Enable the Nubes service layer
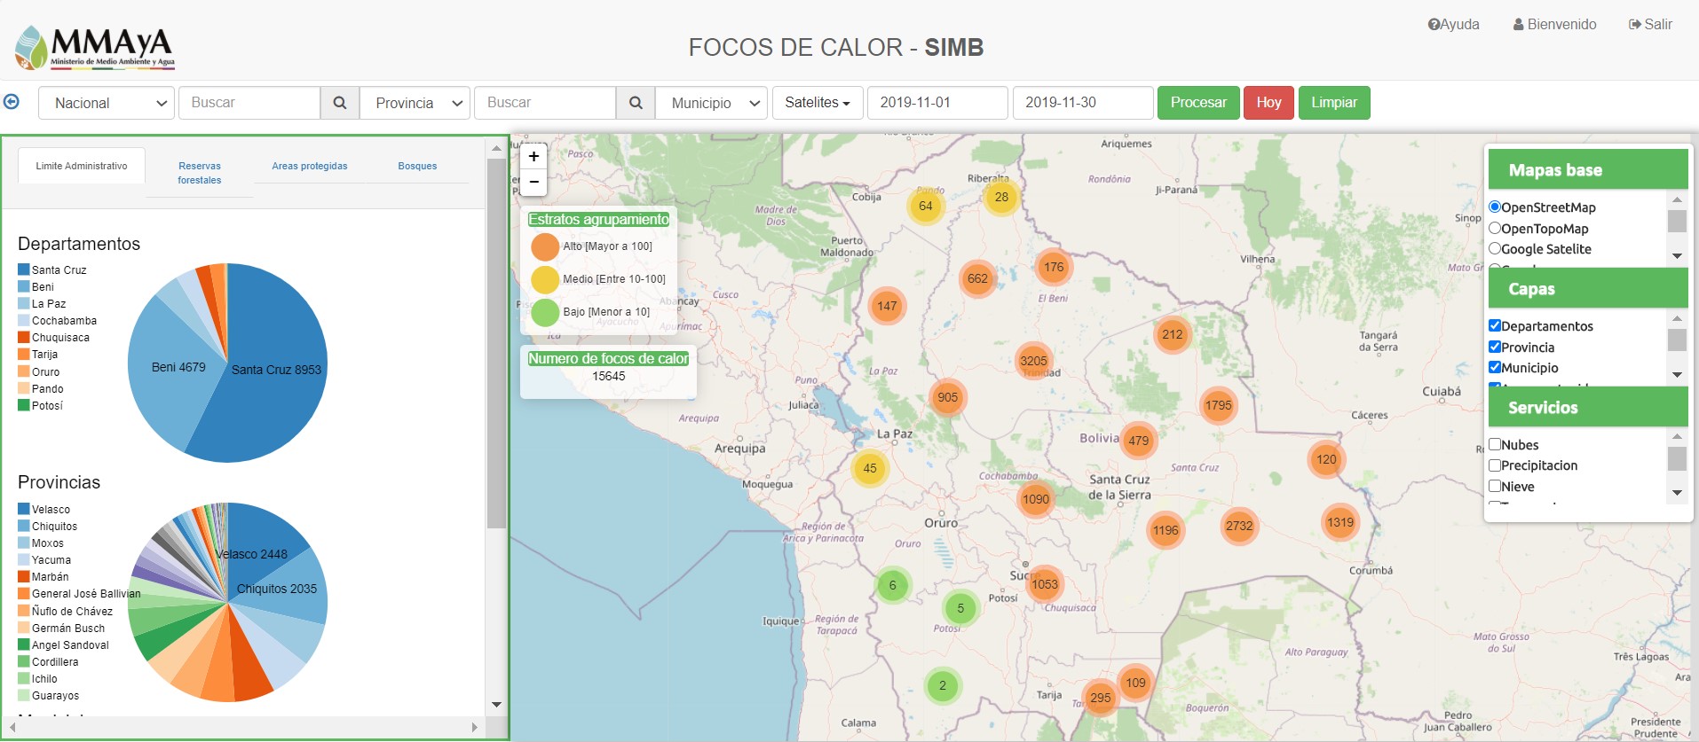This screenshot has height=742, width=1699. 1495,444
